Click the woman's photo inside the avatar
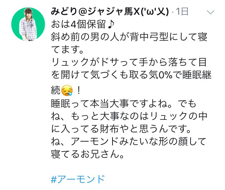The width and height of the screenshot is (225, 190). pyautogui.click(x=28, y=24)
